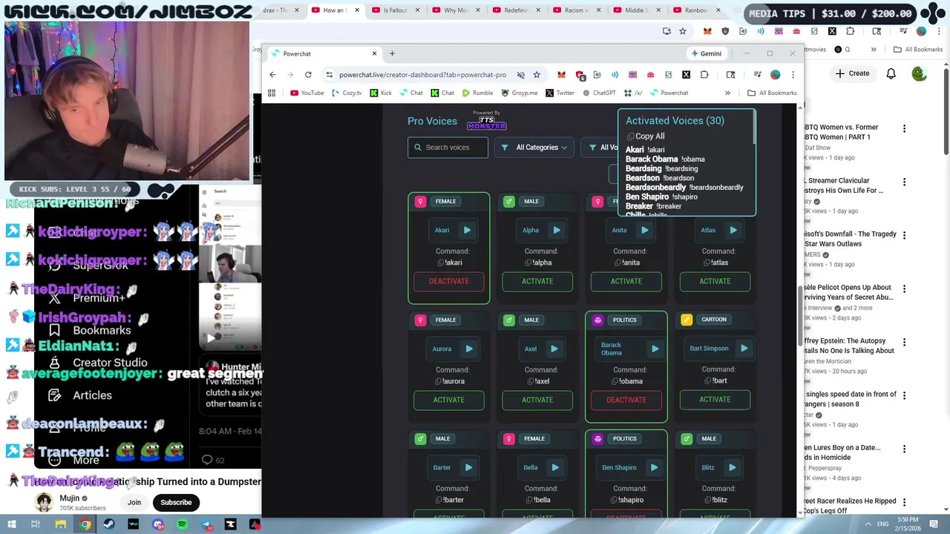Open the Kick bookmark
This screenshot has height=534, width=950.
(381, 93)
